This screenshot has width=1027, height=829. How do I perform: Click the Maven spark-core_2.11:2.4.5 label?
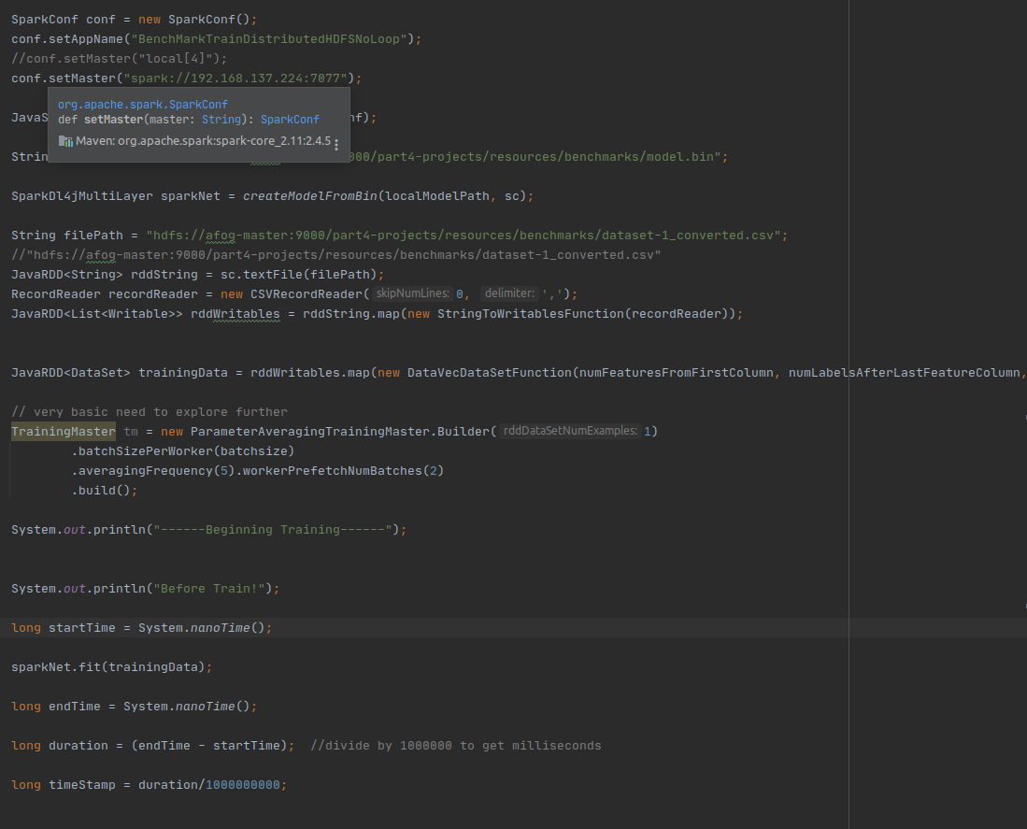(x=203, y=141)
